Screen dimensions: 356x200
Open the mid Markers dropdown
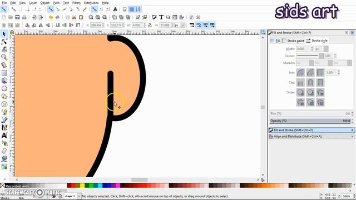[x=330, y=63]
